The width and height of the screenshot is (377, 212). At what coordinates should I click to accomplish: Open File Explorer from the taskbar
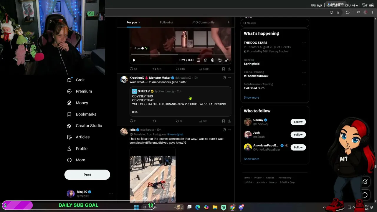[x=215, y=207]
